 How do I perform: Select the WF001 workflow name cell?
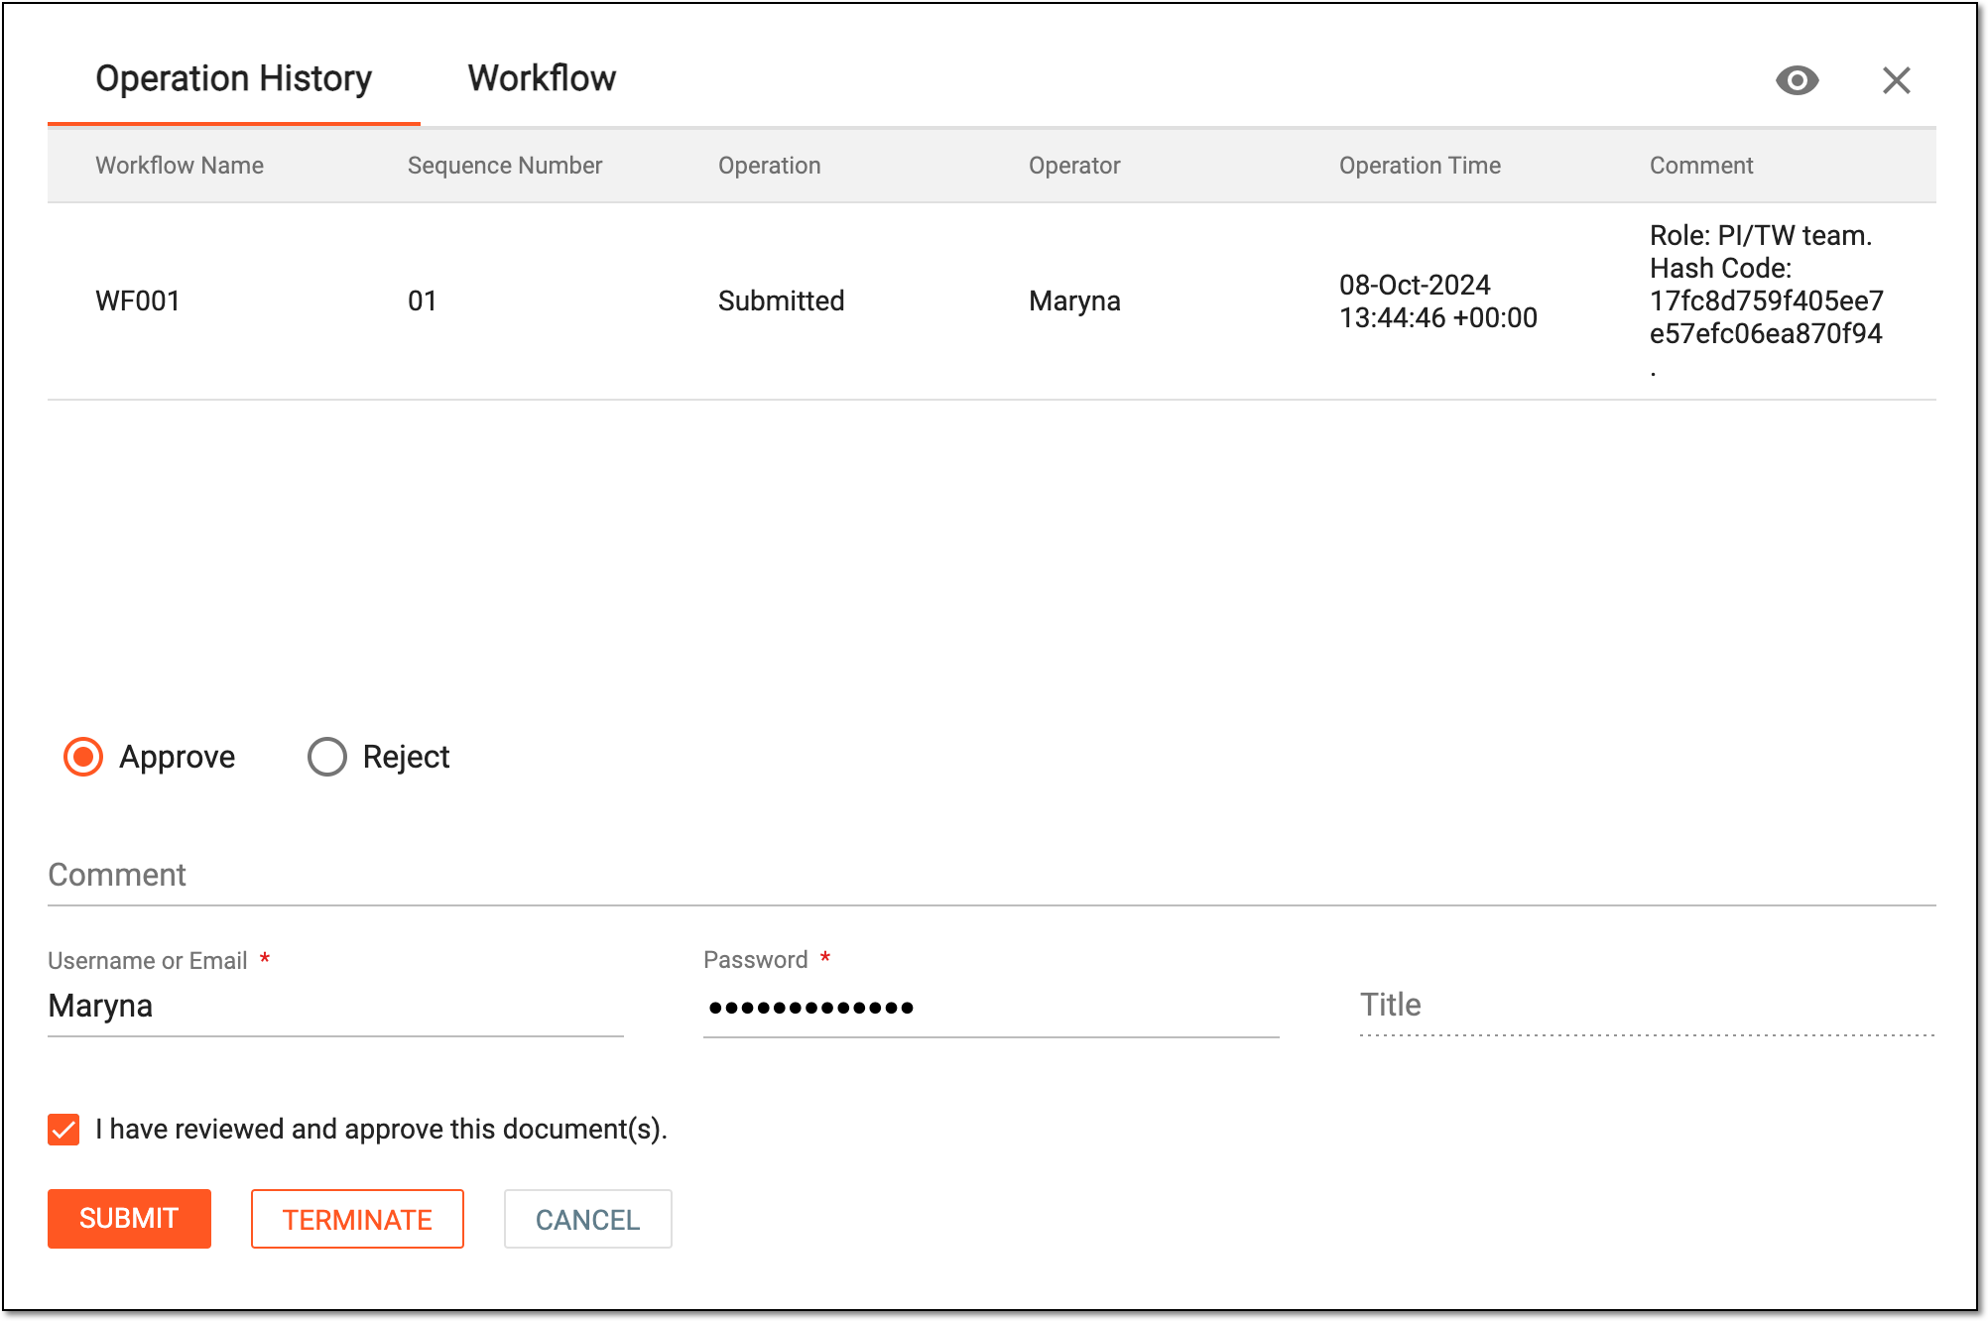coord(138,300)
